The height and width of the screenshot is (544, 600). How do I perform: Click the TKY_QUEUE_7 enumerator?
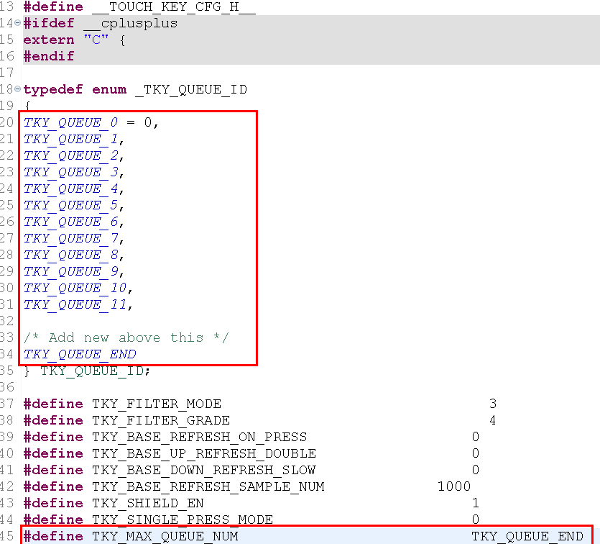click(71, 238)
